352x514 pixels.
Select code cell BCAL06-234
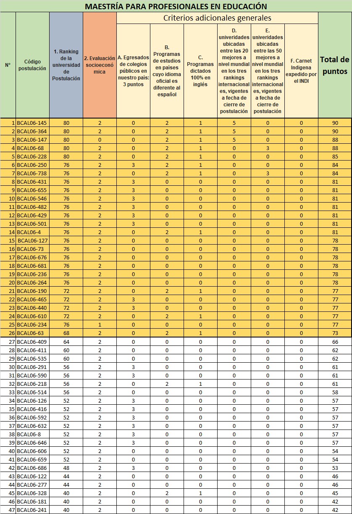(x=32, y=324)
